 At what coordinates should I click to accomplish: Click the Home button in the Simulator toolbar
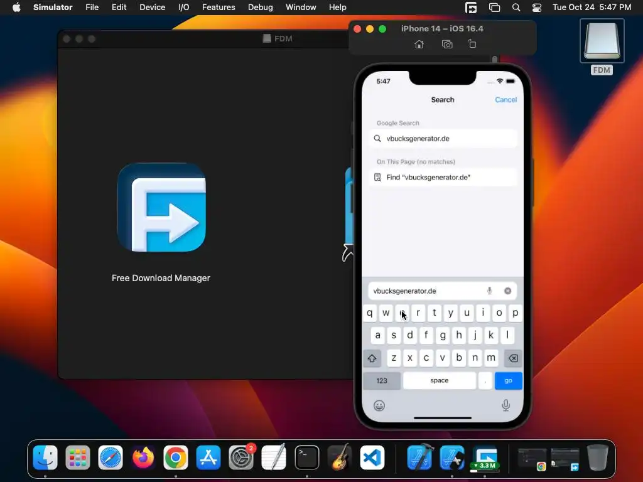pos(419,45)
